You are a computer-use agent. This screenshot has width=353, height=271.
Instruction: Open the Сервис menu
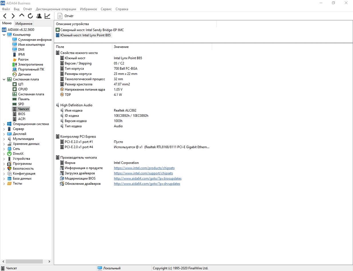click(x=106, y=9)
